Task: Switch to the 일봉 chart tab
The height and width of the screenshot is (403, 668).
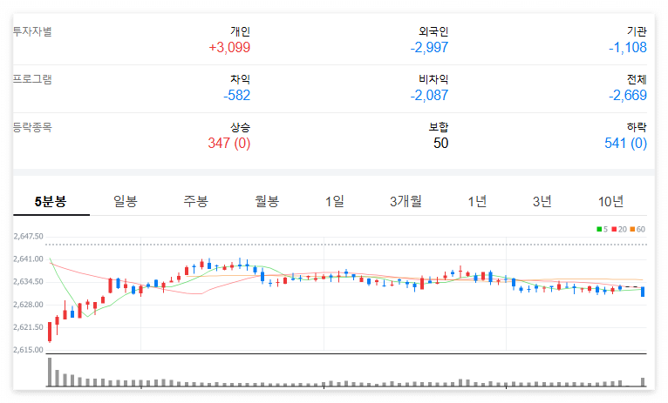Action: 126,201
